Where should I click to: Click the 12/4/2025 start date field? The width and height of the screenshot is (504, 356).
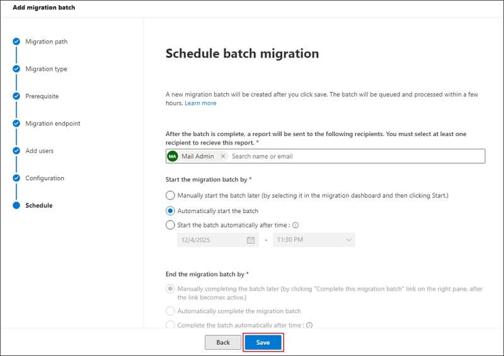pyautogui.click(x=217, y=240)
